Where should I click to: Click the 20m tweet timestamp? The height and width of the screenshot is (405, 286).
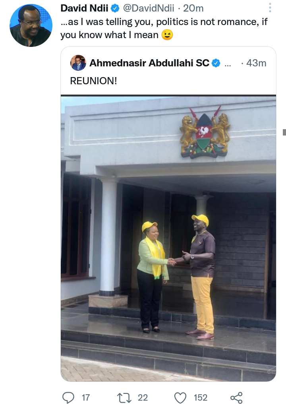[x=193, y=8]
